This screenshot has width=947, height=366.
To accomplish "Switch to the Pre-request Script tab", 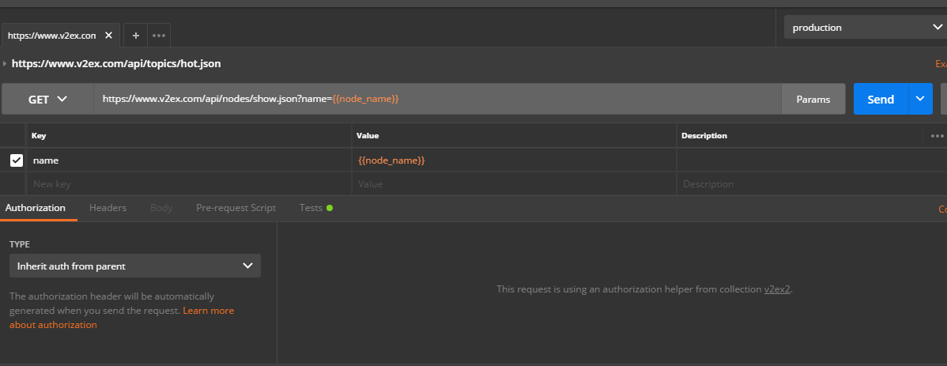I will click(x=236, y=208).
